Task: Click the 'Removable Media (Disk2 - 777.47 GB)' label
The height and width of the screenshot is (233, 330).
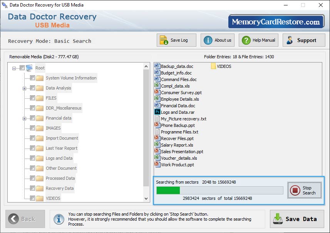Action: (x=44, y=57)
